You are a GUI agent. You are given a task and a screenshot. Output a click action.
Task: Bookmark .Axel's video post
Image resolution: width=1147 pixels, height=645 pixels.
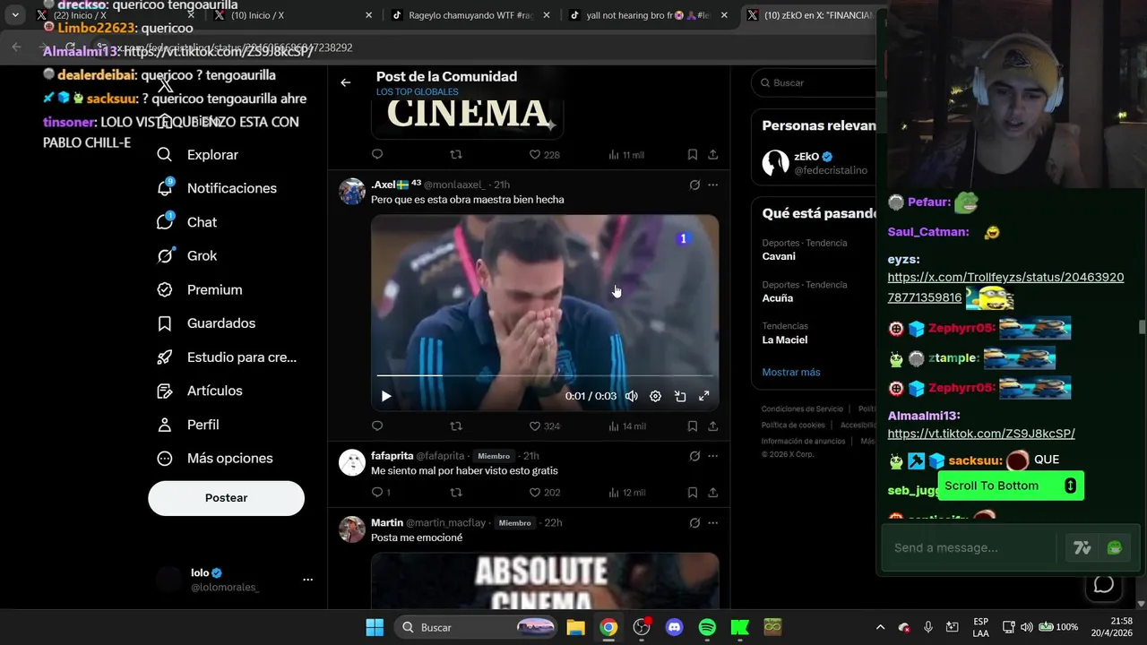click(x=693, y=426)
